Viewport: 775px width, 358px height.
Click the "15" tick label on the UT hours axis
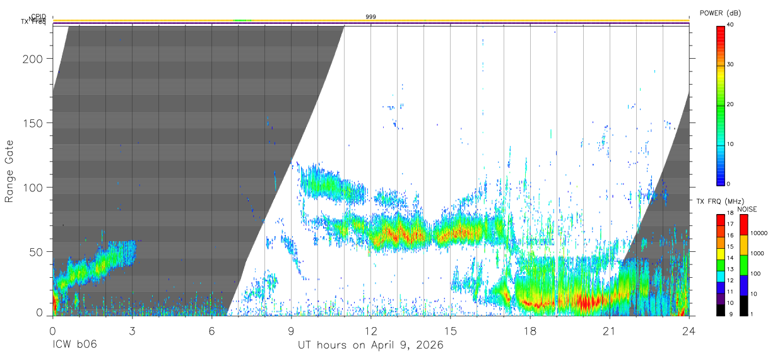pyautogui.click(x=451, y=331)
